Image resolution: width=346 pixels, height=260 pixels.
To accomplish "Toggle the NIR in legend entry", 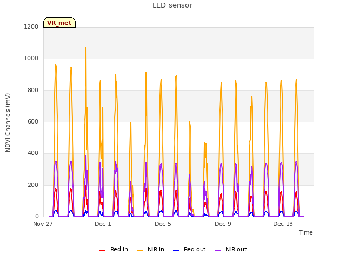I will (150, 249).
